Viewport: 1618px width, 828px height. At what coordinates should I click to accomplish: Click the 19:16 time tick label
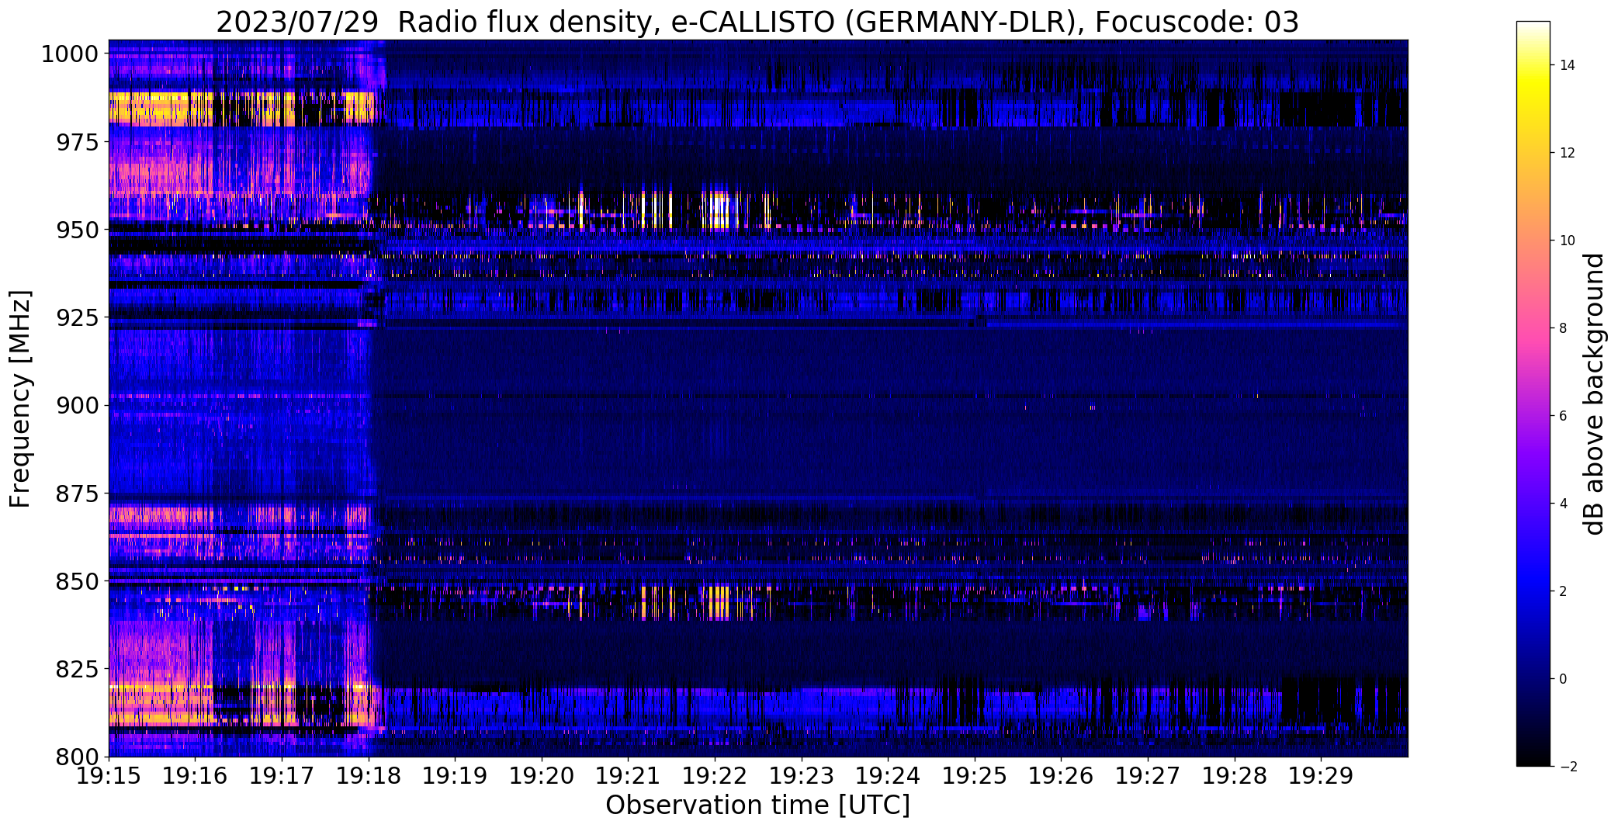click(196, 775)
